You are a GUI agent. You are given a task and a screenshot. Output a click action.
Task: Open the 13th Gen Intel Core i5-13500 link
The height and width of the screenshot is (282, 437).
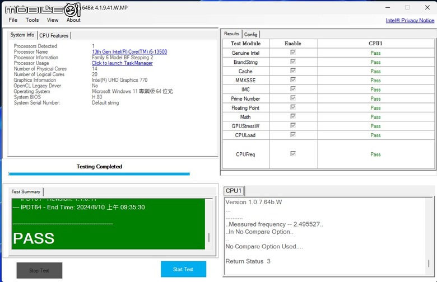(129, 52)
